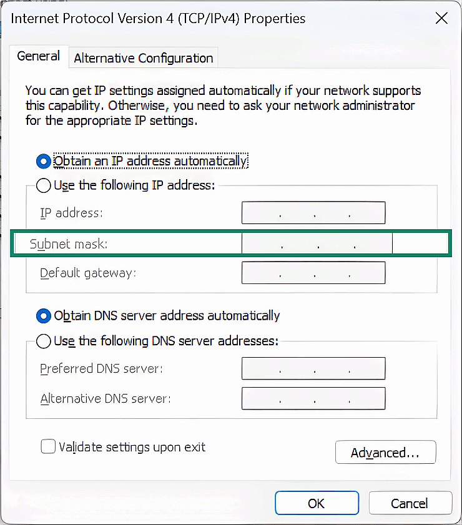Switch to the Alternative Configuration tab

coord(143,58)
